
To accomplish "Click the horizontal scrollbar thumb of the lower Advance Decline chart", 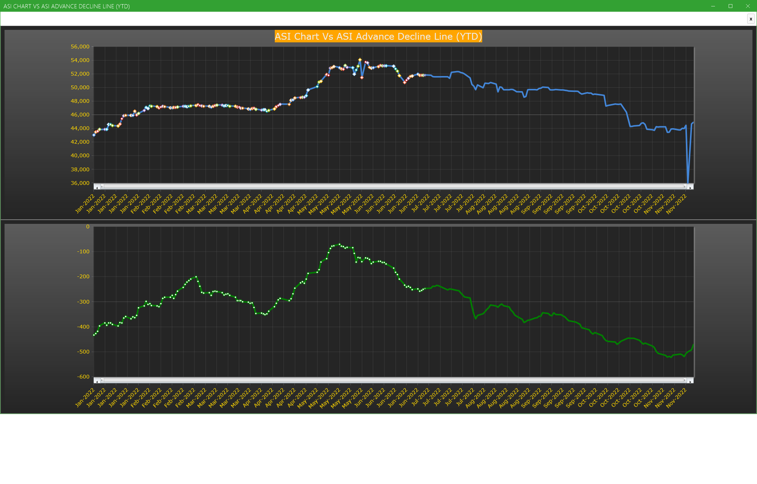I will tap(394, 380).
